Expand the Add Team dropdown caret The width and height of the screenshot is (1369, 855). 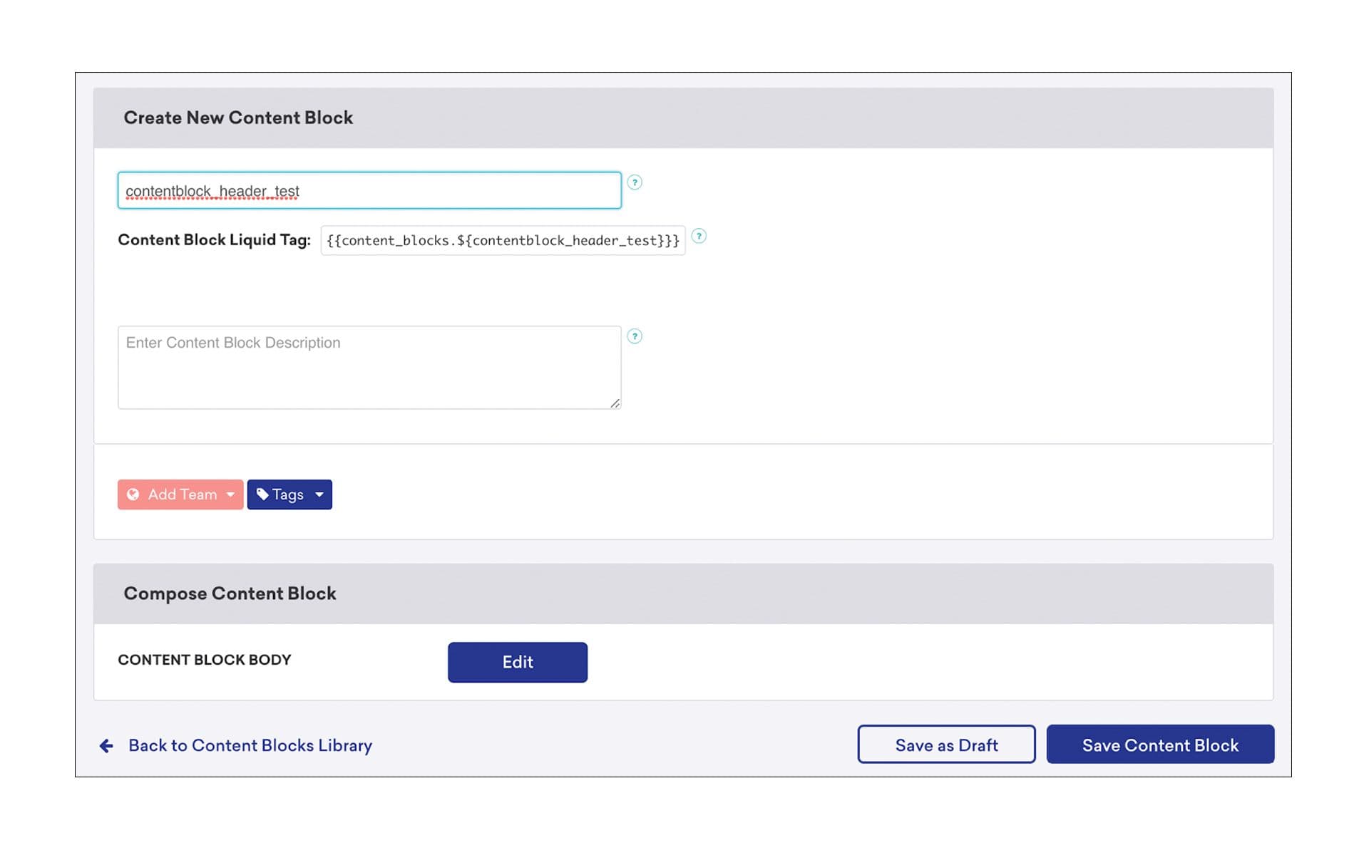(x=230, y=494)
